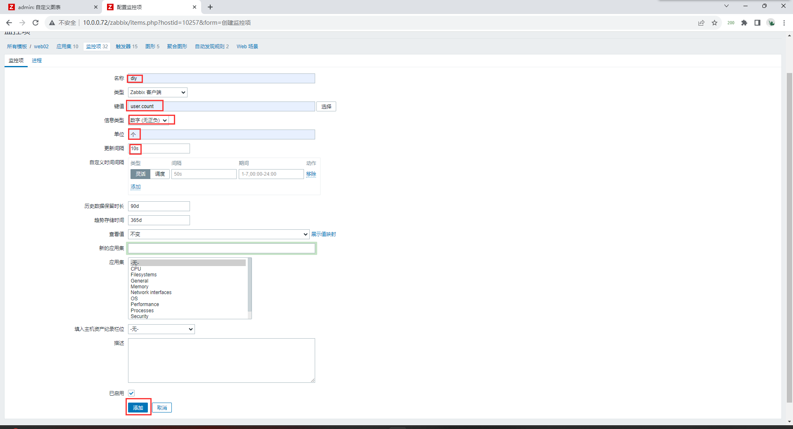793x429 pixels.
Task: Go to 监控项 32
Action: 97,47
